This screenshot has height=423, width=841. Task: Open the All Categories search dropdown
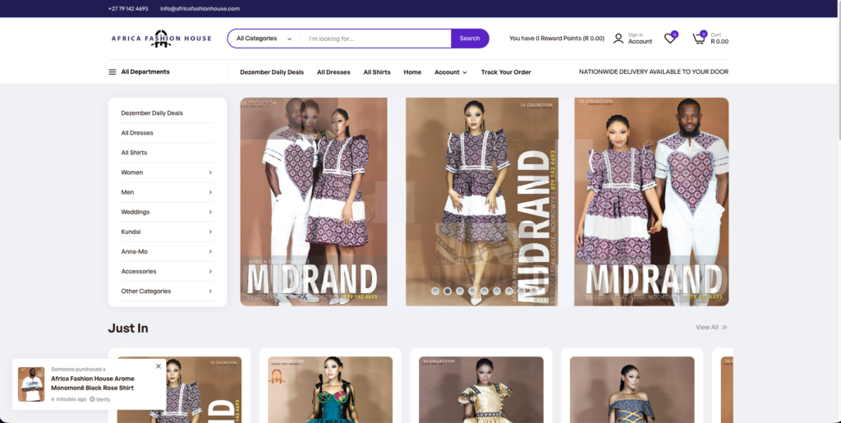[x=264, y=39]
